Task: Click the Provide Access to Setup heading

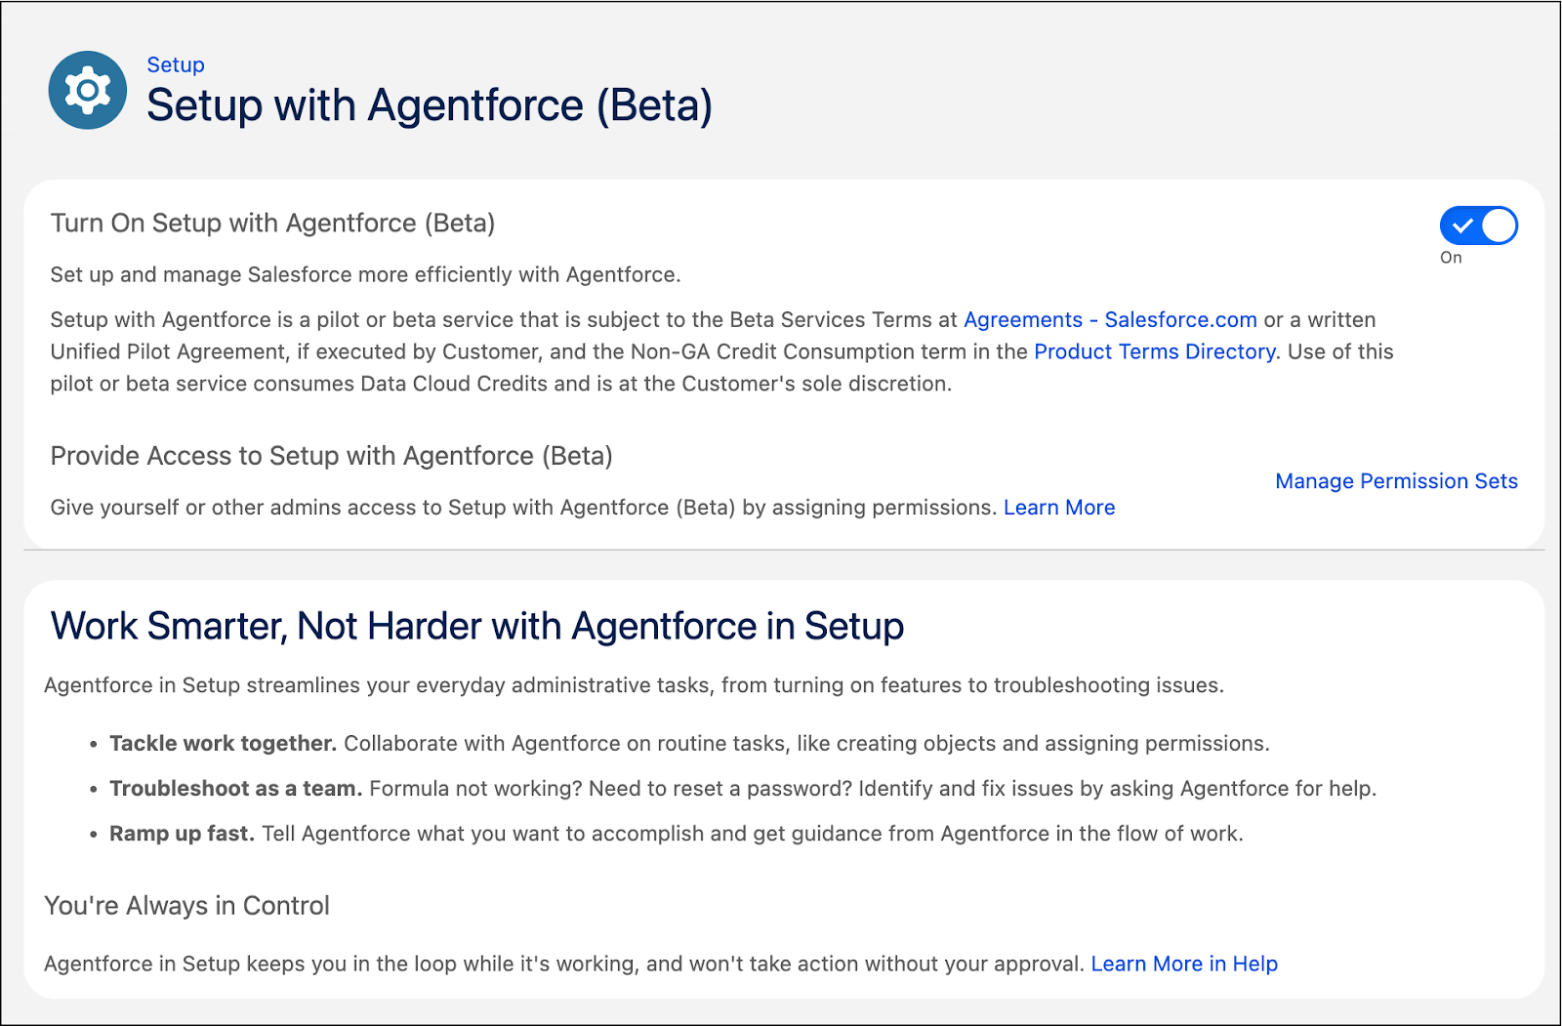Action: point(331,455)
